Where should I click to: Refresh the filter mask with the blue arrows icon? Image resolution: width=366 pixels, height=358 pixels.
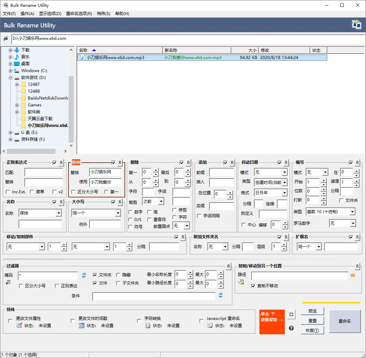tap(84, 275)
